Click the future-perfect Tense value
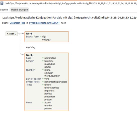137x134 pixels. (x=52, y=88)
